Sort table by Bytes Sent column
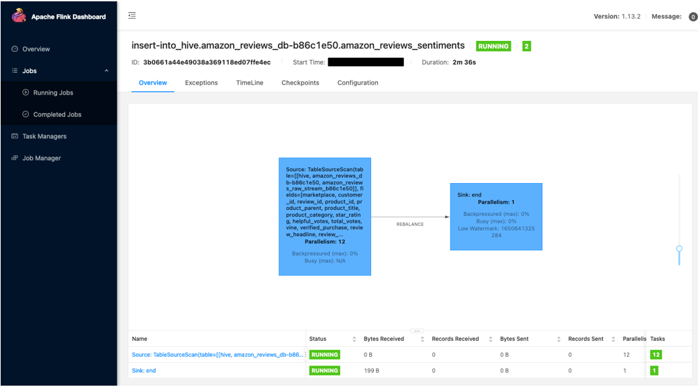Screen dimensions: 698x387 (558, 339)
